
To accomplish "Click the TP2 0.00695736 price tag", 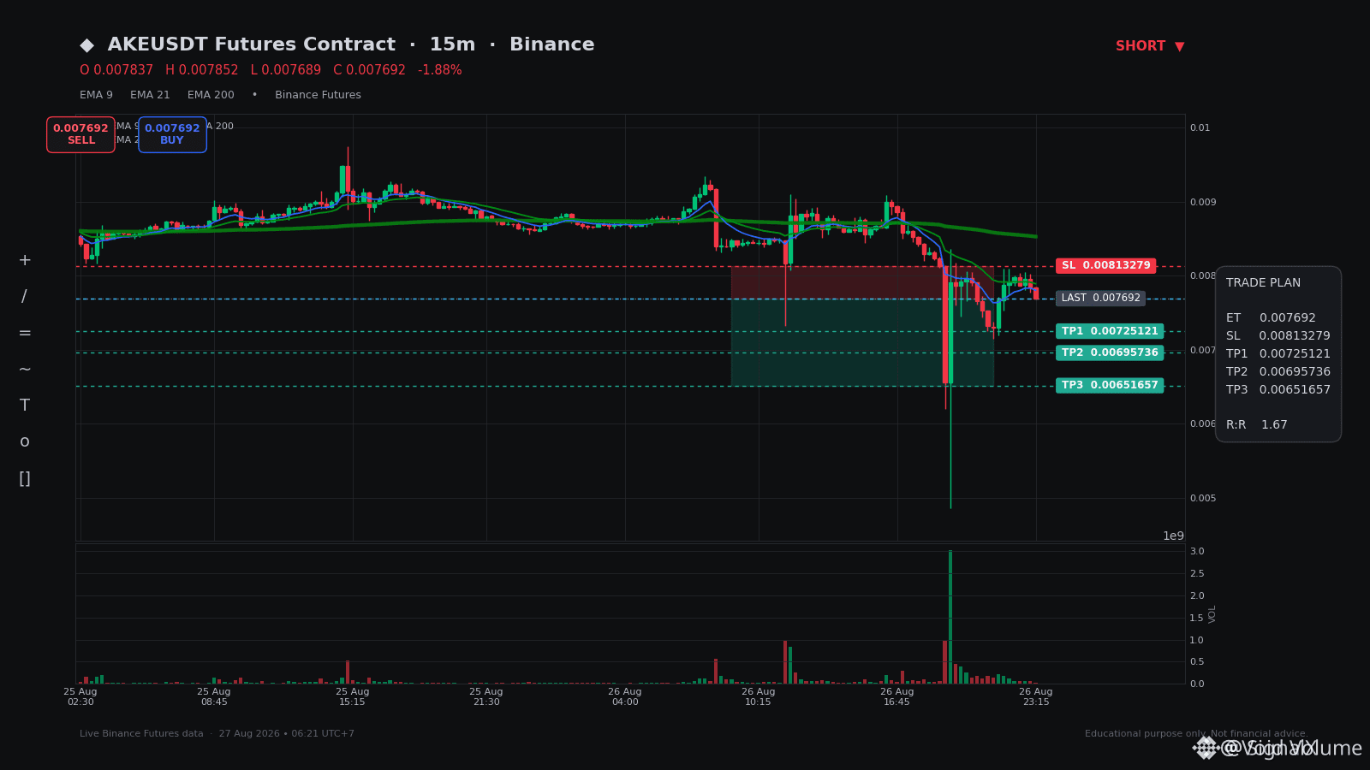I will click(1110, 352).
